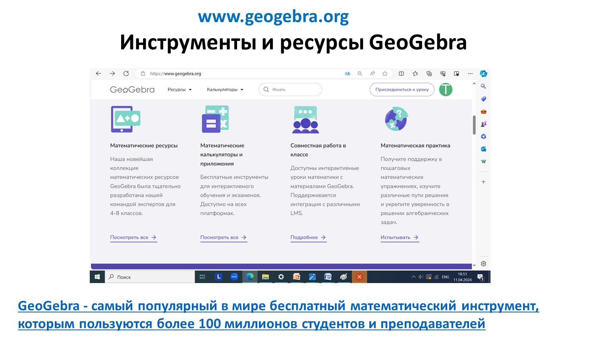Click the calculators and apps card icon

click(215, 119)
